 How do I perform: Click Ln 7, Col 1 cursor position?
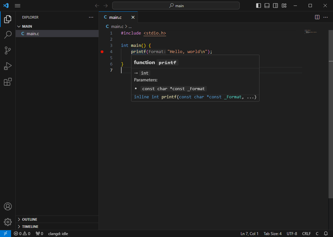pyautogui.click(x=249, y=234)
